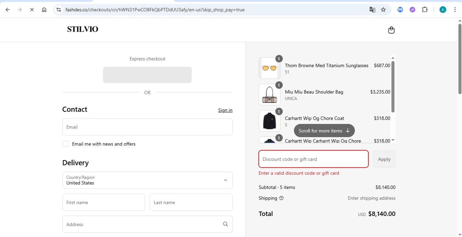View site information icon in address bar

click(59, 10)
